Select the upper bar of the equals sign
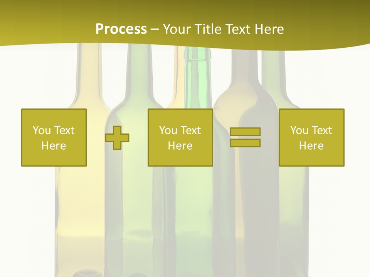Viewport: 370px width, 277px height. (x=245, y=132)
